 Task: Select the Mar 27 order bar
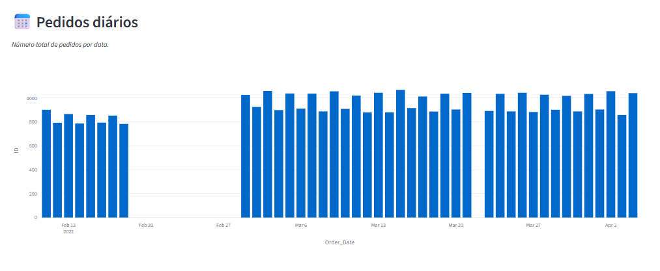pos(534,164)
